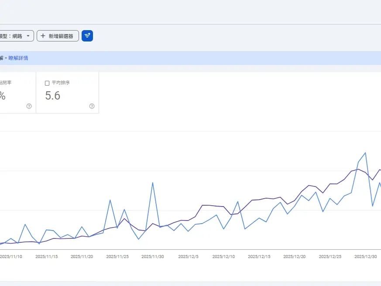Click the 瞭解詳情 link
This screenshot has height=286, width=381.
pos(18,58)
